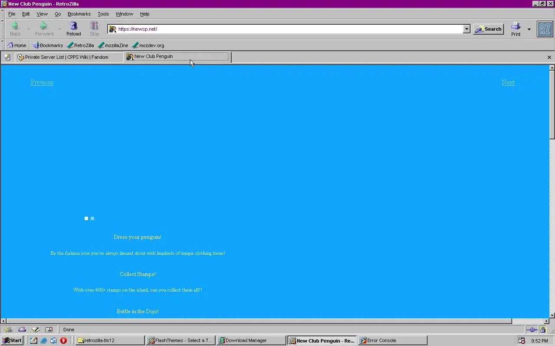Click the 9:52 PM system clock
The image size is (555, 346).
pos(539,341)
